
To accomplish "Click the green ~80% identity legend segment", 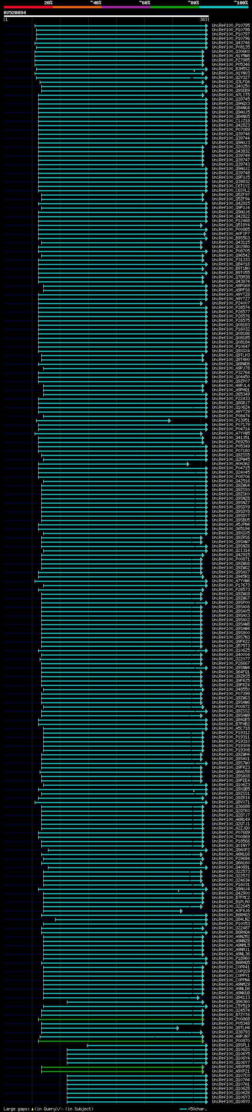I will pos(175,7).
